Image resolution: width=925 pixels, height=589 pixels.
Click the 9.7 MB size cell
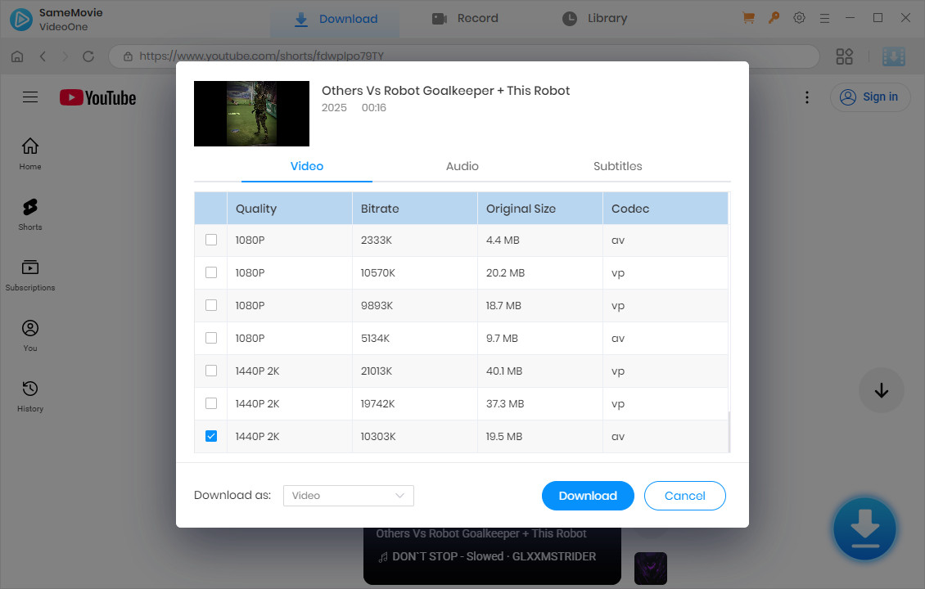pyautogui.click(x=539, y=338)
